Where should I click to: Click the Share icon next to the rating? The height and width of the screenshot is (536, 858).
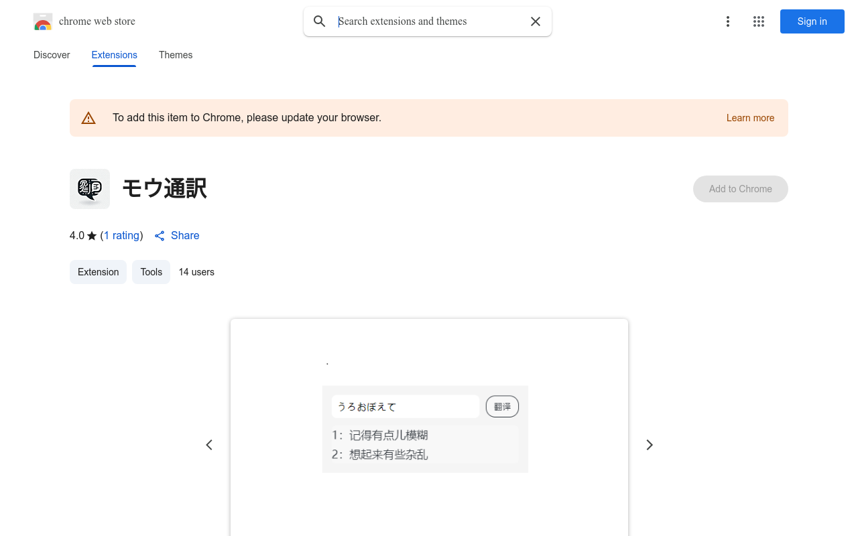tap(159, 235)
